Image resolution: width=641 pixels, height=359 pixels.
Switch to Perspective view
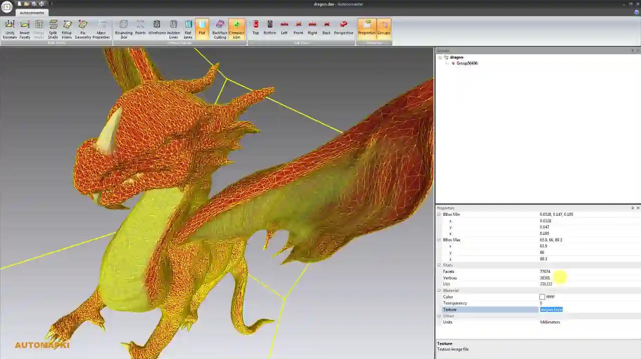coord(344,28)
